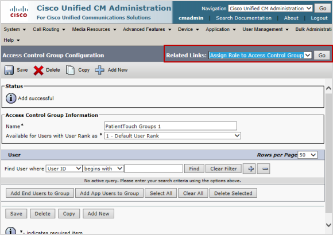Open the Advanced Features menu
The width and height of the screenshot is (333, 235).
(x=147, y=29)
